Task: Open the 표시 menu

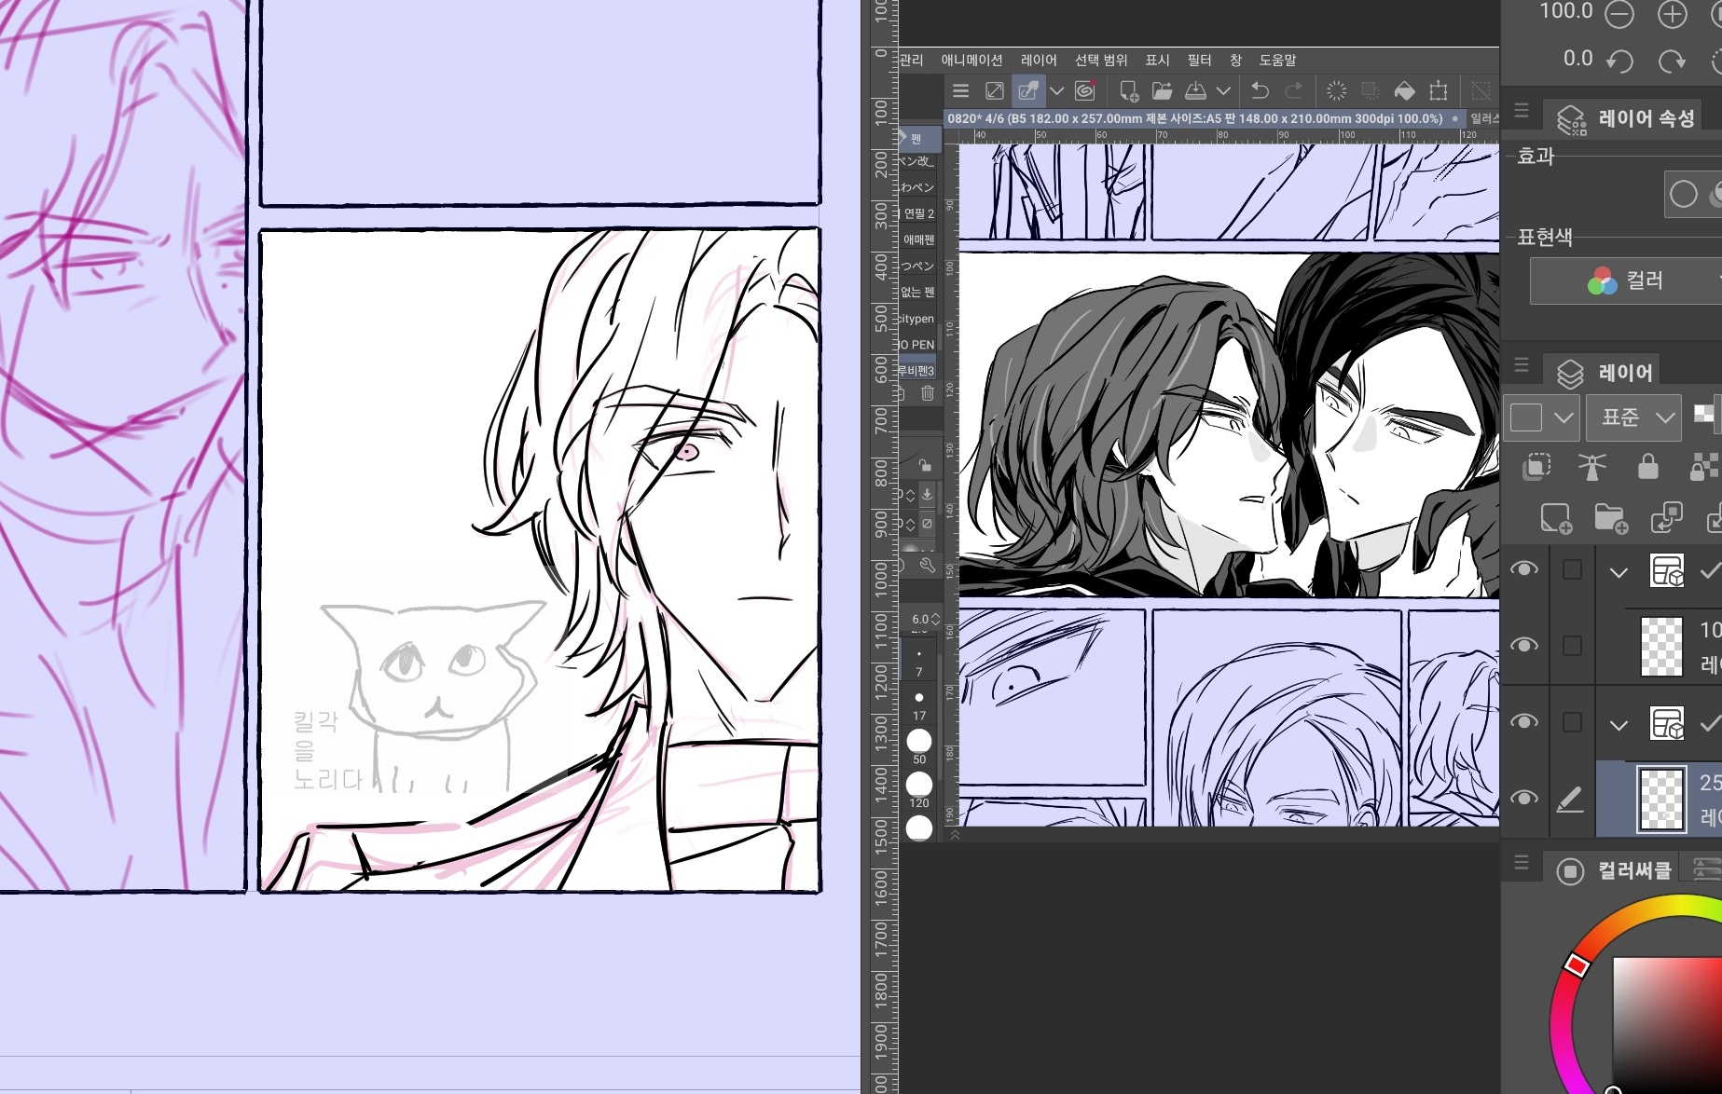Action: coord(1157,60)
